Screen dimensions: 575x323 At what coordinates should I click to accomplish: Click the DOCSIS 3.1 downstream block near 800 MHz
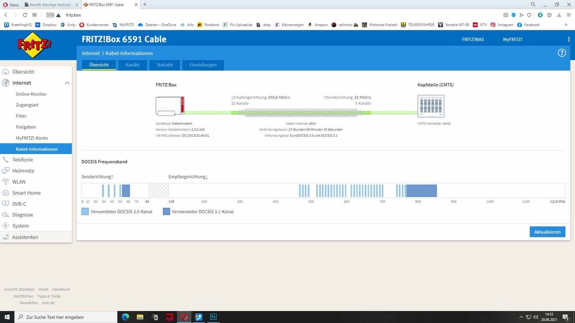tap(421, 191)
